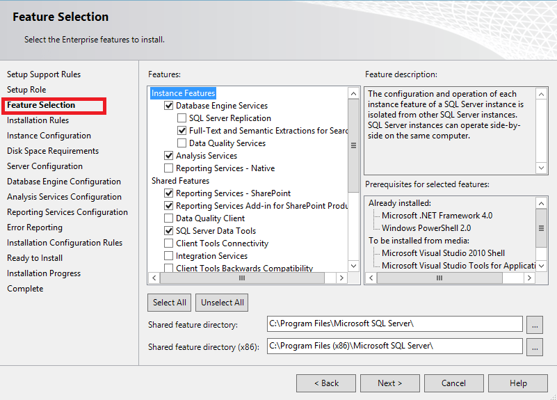
Task: Uncheck Database Engine Services
Action: (x=169, y=106)
